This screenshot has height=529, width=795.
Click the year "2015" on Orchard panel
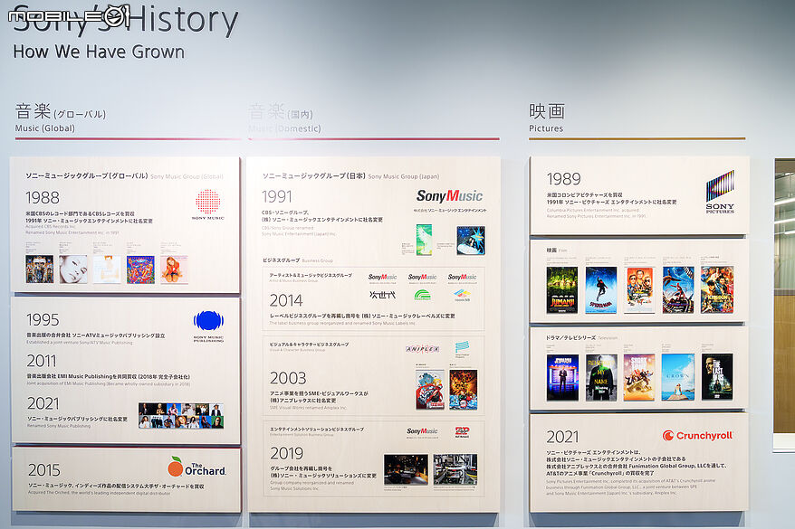[x=44, y=470]
